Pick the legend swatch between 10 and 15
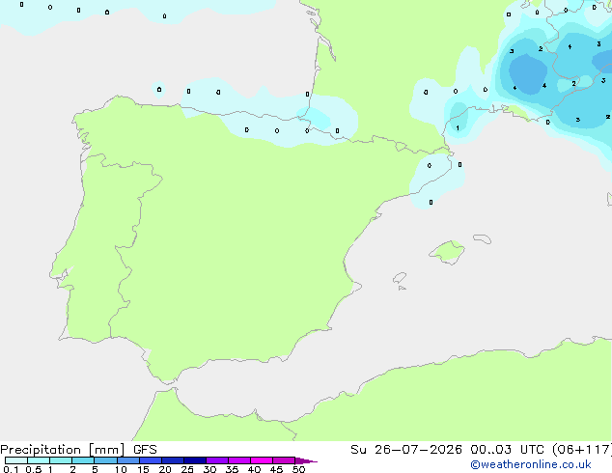This screenshot has height=473, width=612. pyautogui.click(x=128, y=460)
